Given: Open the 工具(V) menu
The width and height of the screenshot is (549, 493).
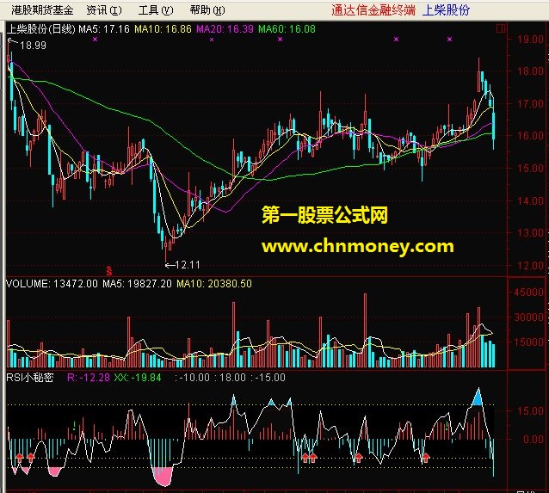Looking at the screenshot, I should click(156, 9).
